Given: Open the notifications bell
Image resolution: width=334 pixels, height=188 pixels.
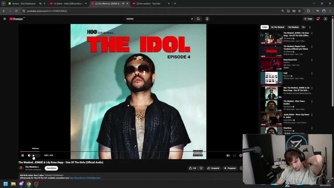Looking at the screenshot, I should click(x=318, y=19).
